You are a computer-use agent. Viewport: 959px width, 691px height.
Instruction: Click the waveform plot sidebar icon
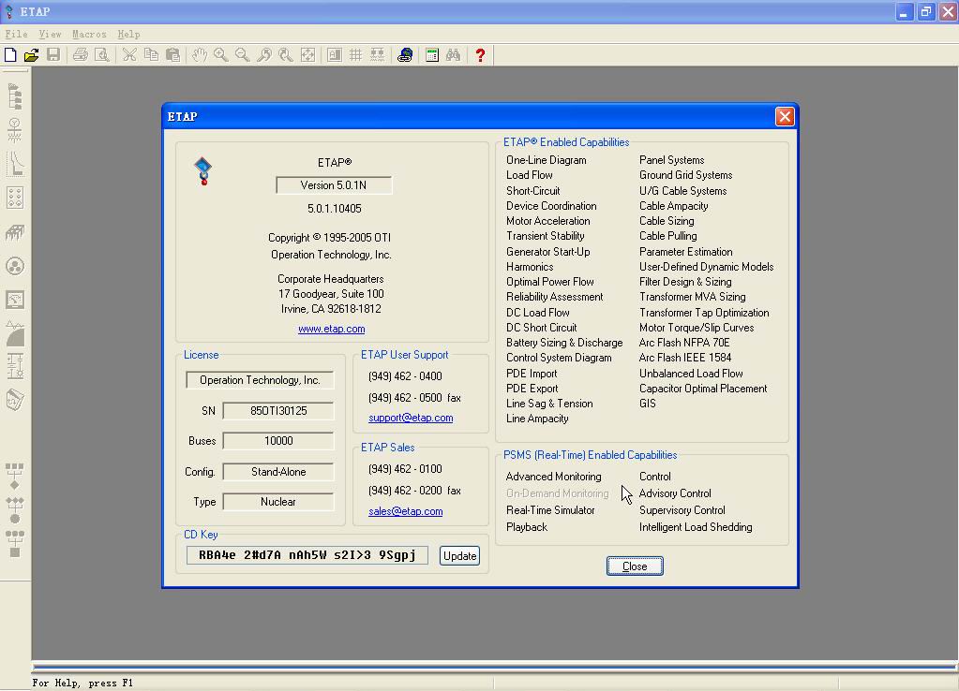[x=15, y=333]
